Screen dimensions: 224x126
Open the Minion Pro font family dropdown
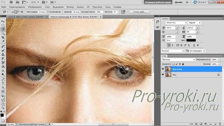(176, 23)
